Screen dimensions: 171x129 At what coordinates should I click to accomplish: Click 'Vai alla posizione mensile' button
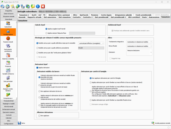coord(160,123)
